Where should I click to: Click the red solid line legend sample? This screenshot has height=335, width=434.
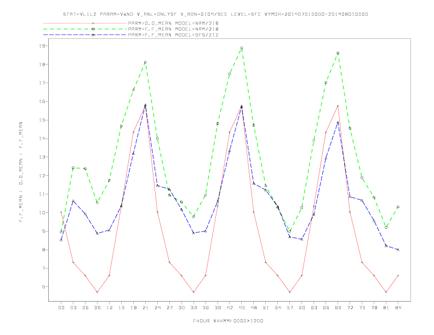click(x=85, y=23)
